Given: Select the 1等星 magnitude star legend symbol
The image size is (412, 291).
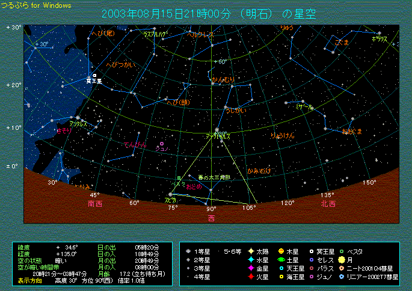Looking at the screenshot, I should tap(188, 251).
